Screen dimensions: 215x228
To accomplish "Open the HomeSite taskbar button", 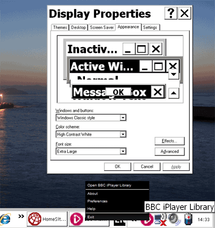I will point(47,219).
